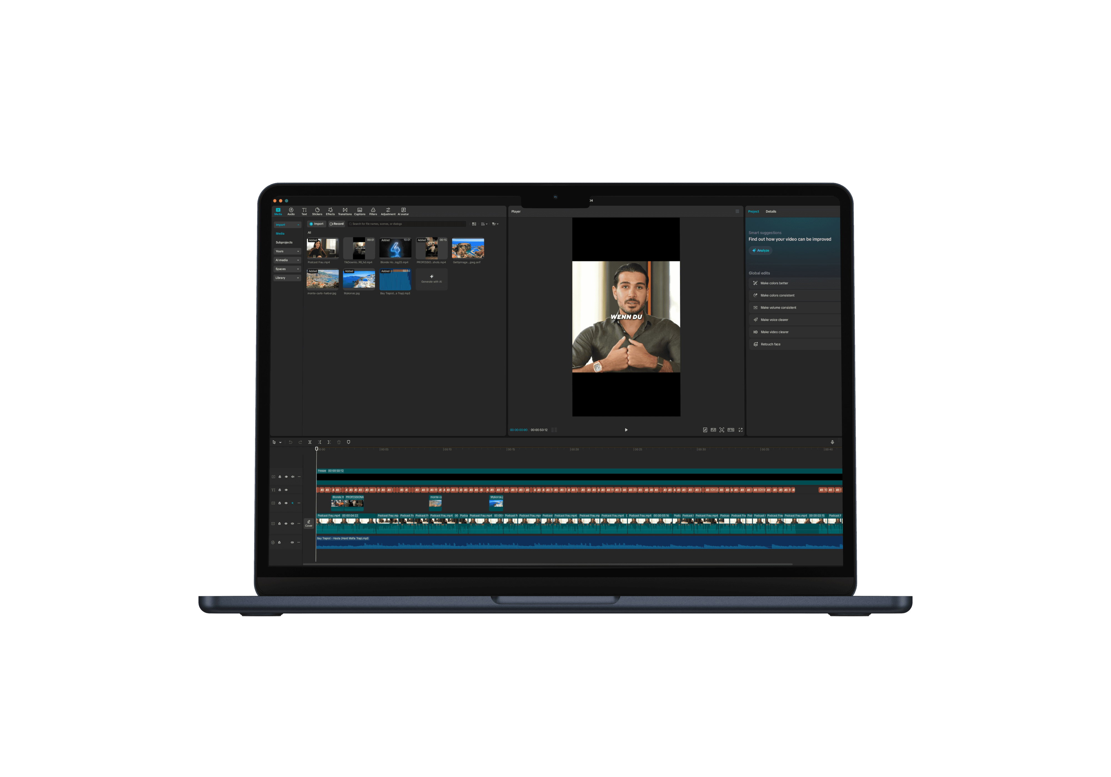Click the timeline playhead marker handle
Screen dimensions: 1111x777
(316, 449)
